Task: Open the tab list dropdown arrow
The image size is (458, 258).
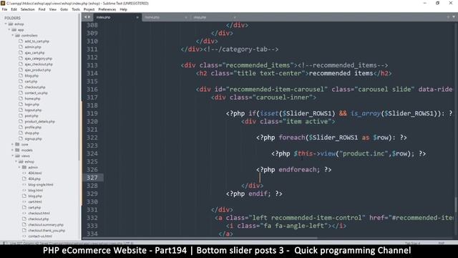Action: click(454, 17)
